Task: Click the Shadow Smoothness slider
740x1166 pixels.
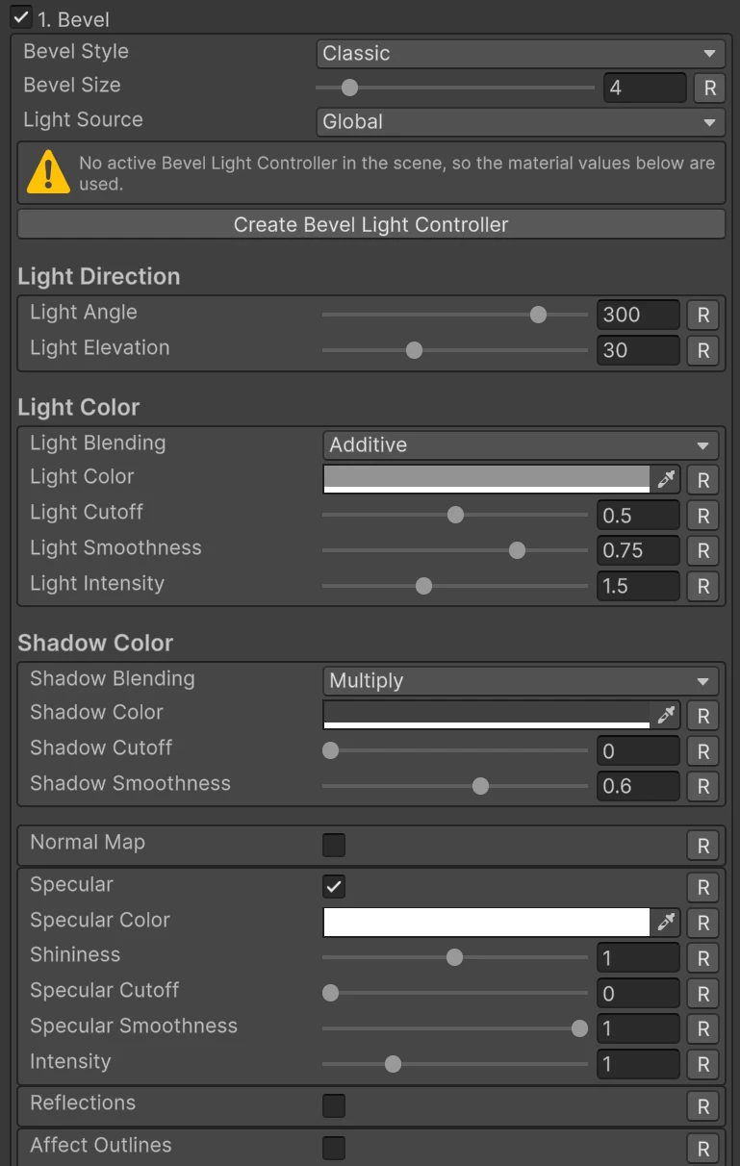Action: pyautogui.click(x=455, y=786)
